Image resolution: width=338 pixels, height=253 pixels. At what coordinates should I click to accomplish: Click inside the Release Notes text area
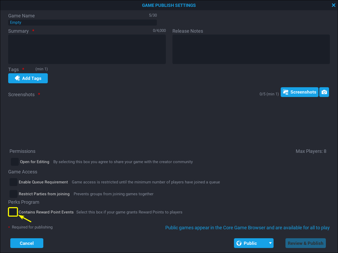coord(251,49)
